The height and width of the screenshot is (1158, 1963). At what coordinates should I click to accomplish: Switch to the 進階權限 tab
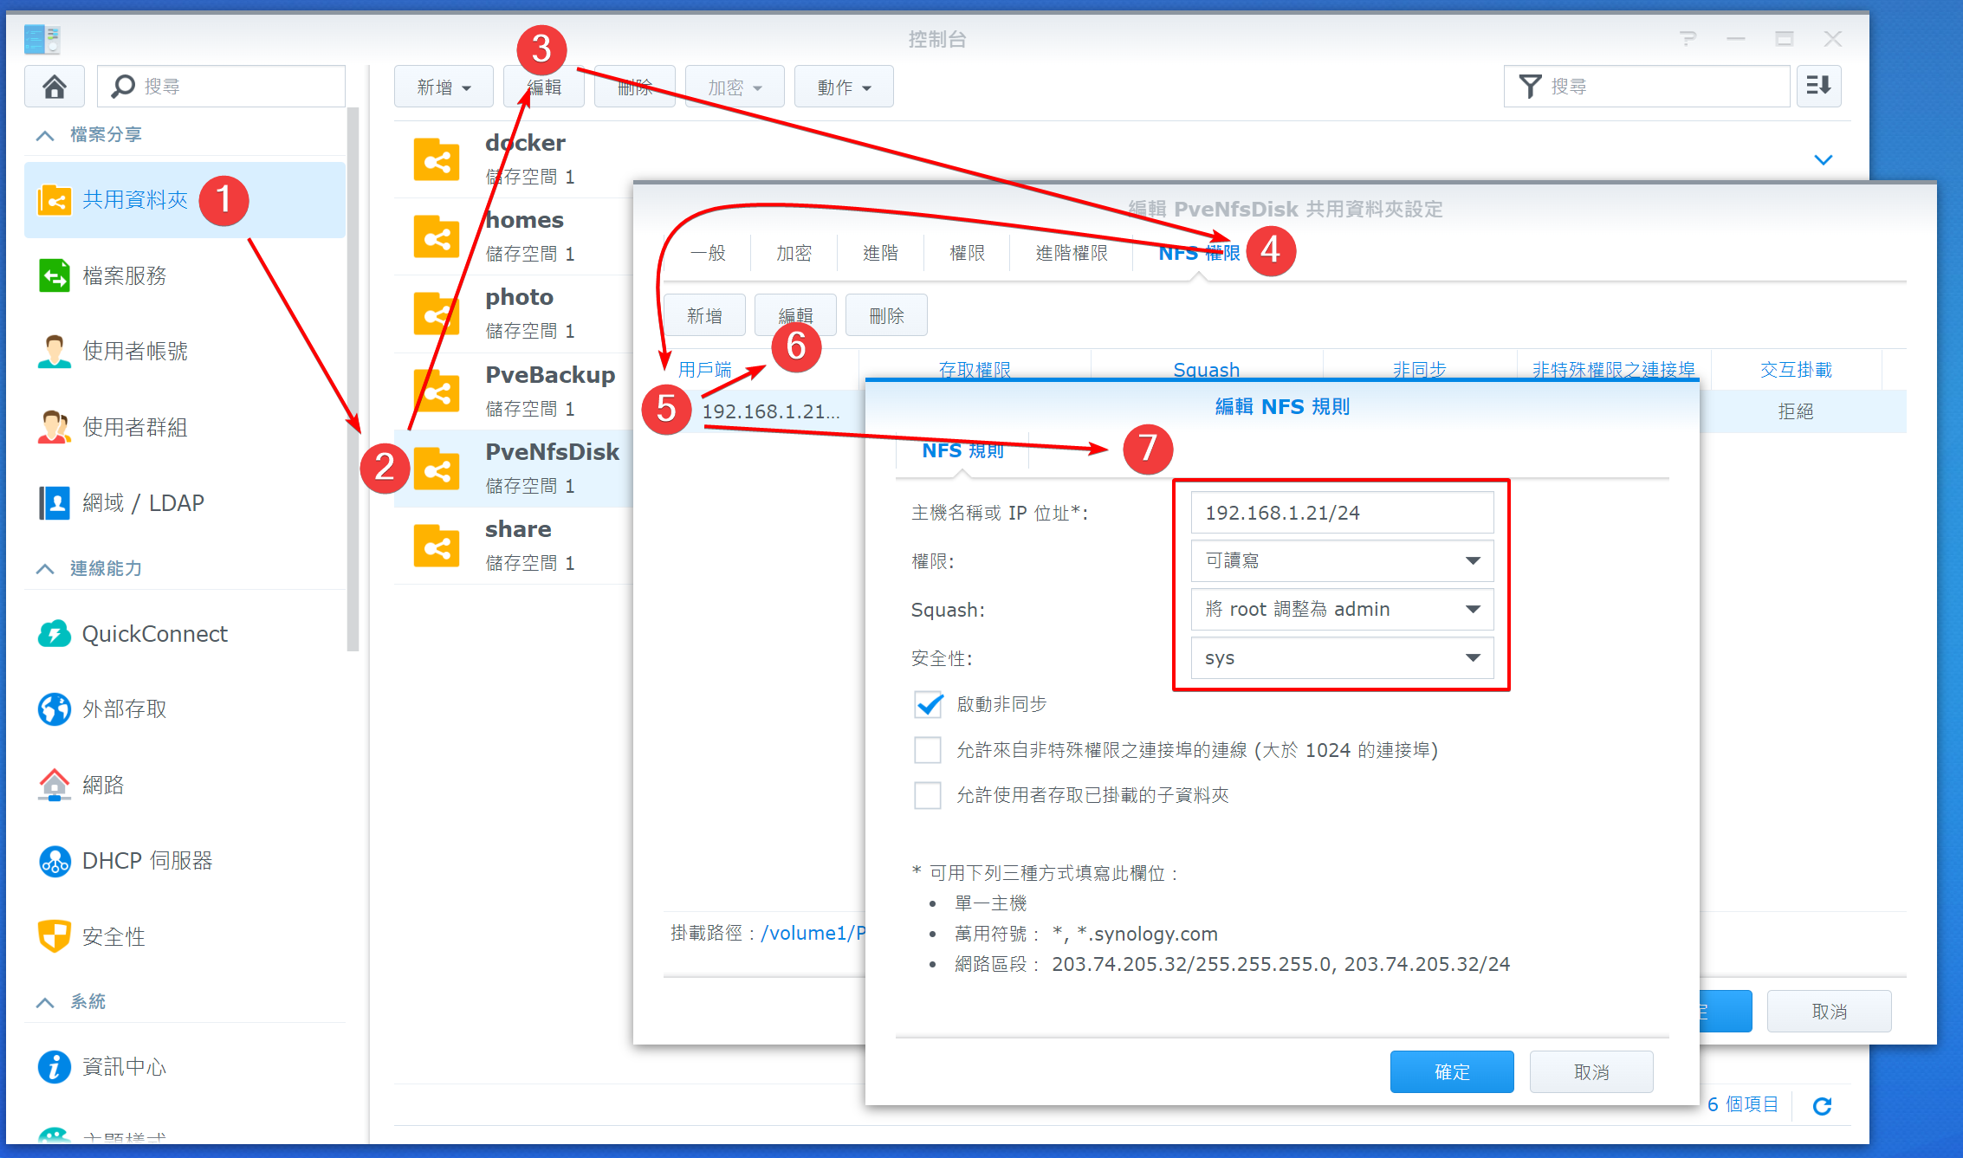[x=1072, y=253]
